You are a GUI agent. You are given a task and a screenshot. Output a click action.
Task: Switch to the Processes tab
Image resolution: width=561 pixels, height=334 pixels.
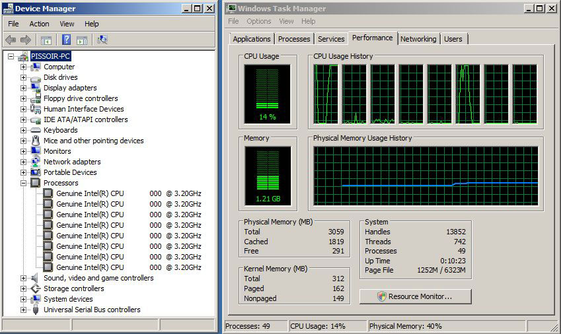click(294, 39)
